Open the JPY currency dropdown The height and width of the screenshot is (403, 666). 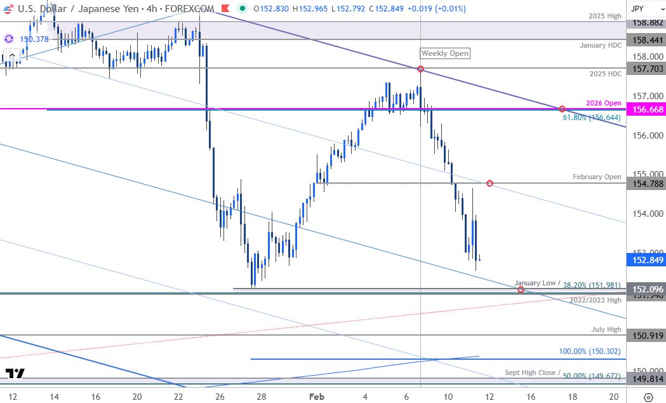point(646,9)
